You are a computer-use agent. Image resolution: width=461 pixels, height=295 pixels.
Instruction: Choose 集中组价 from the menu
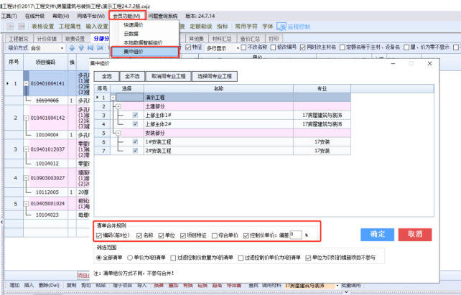click(x=144, y=52)
